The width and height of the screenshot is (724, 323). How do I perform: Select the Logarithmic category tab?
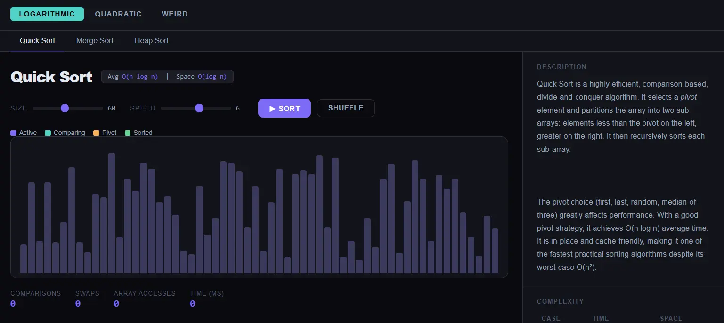[47, 14]
